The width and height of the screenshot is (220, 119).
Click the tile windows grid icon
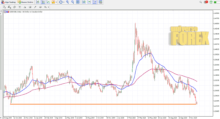tap(78, 2)
